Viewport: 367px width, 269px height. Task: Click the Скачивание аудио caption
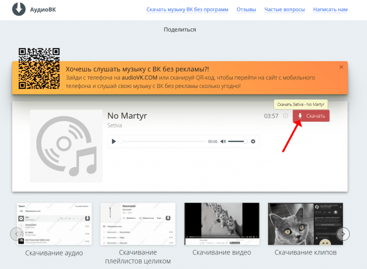(x=54, y=253)
